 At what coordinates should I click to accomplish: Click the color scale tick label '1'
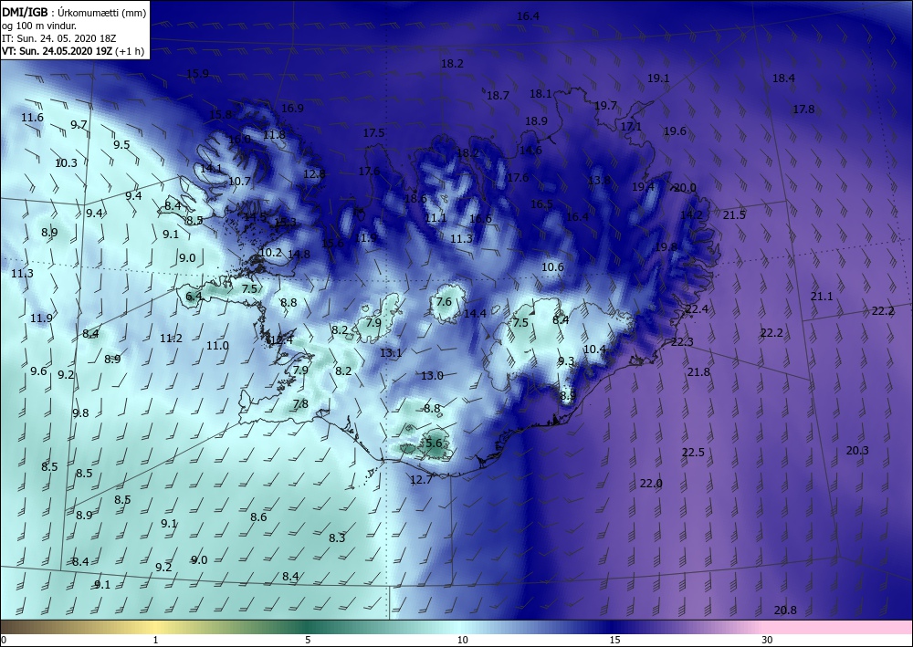click(x=155, y=640)
